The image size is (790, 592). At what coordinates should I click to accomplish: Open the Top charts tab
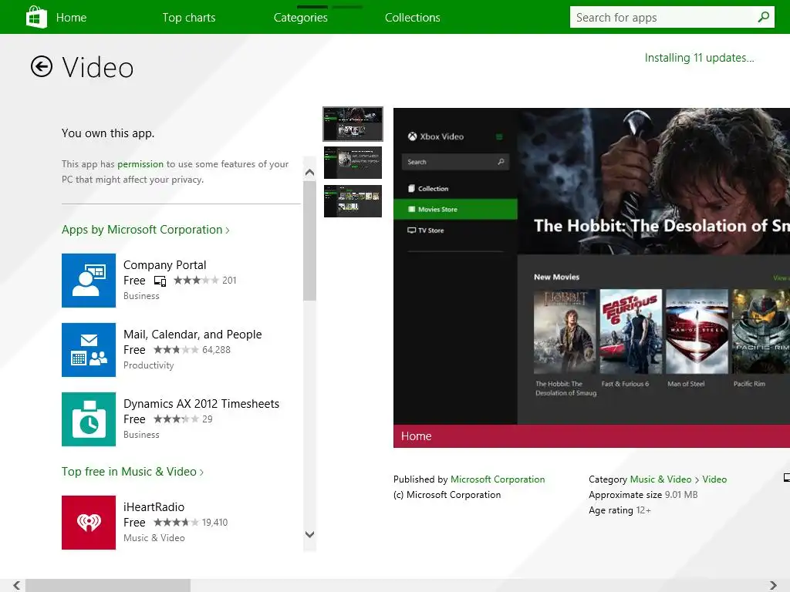[x=189, y=18]
